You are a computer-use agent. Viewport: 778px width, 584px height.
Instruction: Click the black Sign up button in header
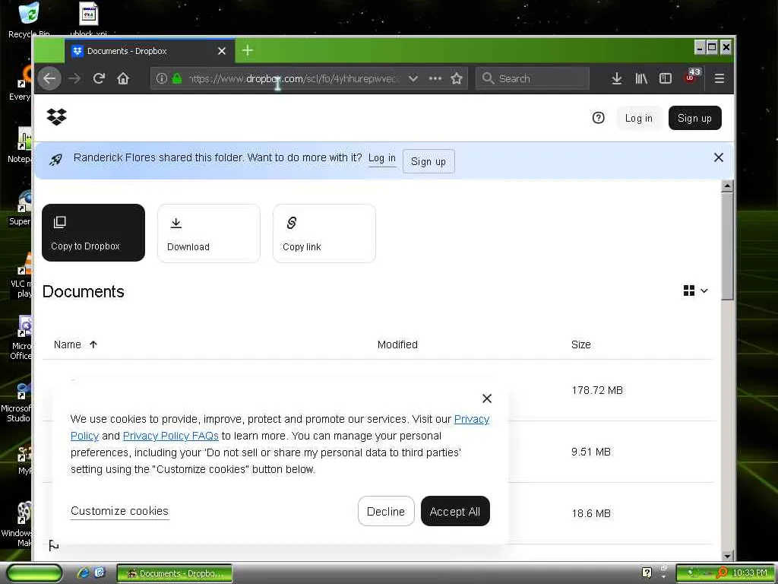pos(694,118)
